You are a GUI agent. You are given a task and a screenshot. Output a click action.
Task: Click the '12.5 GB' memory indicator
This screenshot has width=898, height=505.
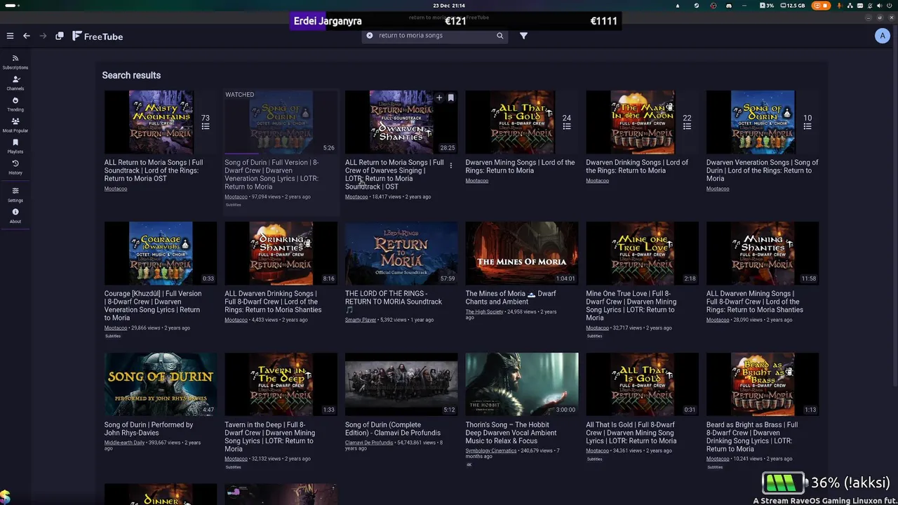point(793,6)
